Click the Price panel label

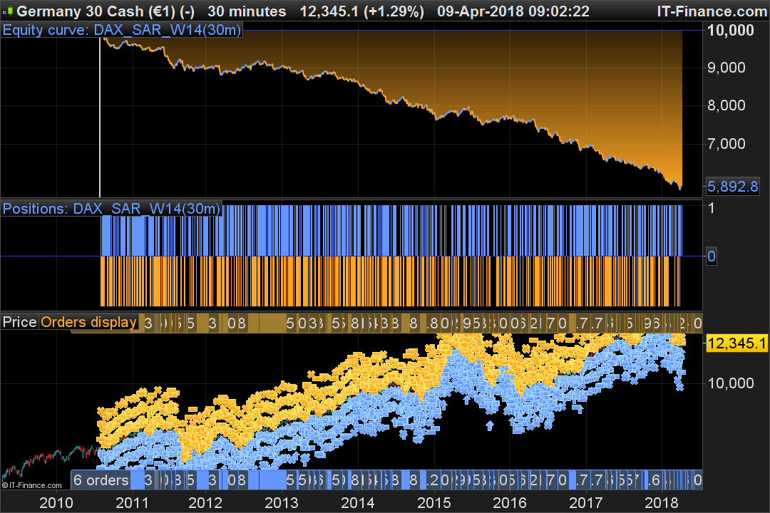click(x=20, y=322)
